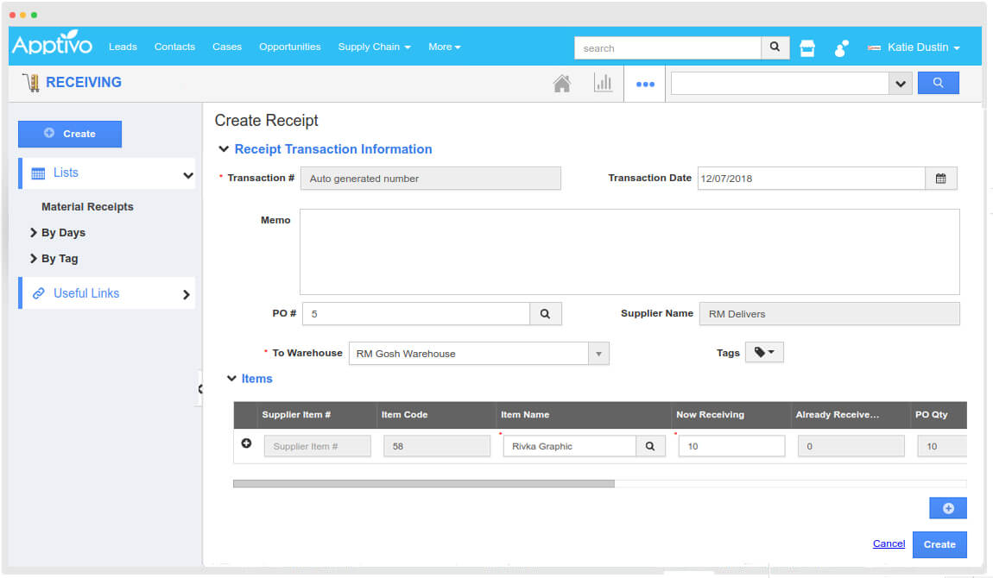This screenshot has width=993, height=578.
Task: Click the items table horizontal scrollbar
Action: 423,484
